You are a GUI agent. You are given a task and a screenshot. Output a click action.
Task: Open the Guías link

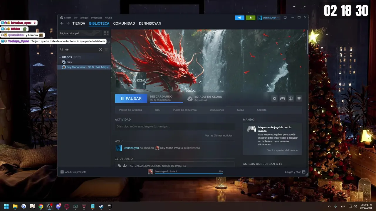coord(240,110)
